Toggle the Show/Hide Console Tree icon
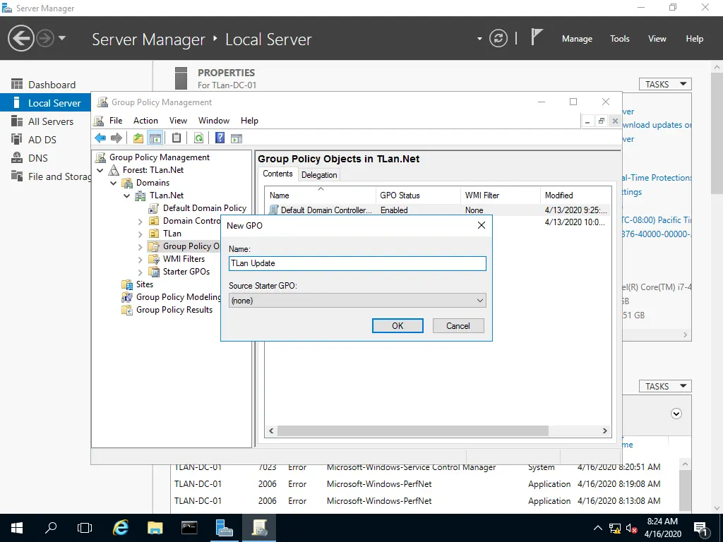The height and width of the screenshot is (542, 723). coord(155,138)
